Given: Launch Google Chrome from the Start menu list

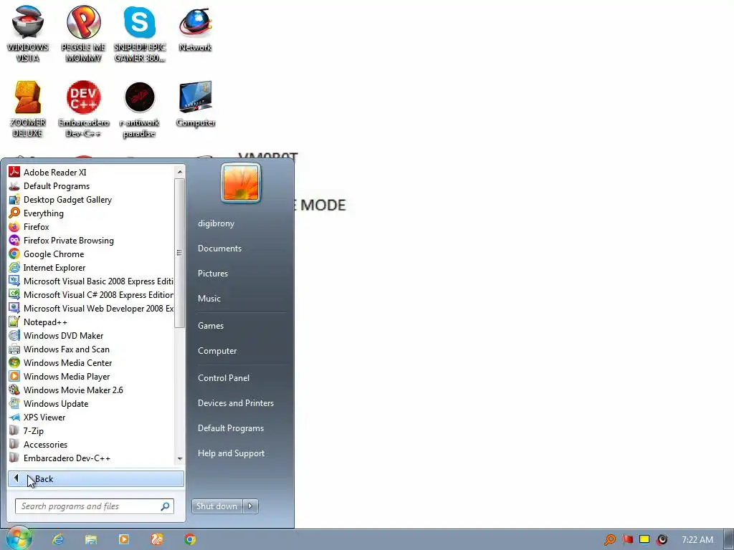Looking at the screenshot, I should 91,254.
